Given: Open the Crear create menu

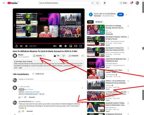Looking at the screenshot, I should (124, 3).
